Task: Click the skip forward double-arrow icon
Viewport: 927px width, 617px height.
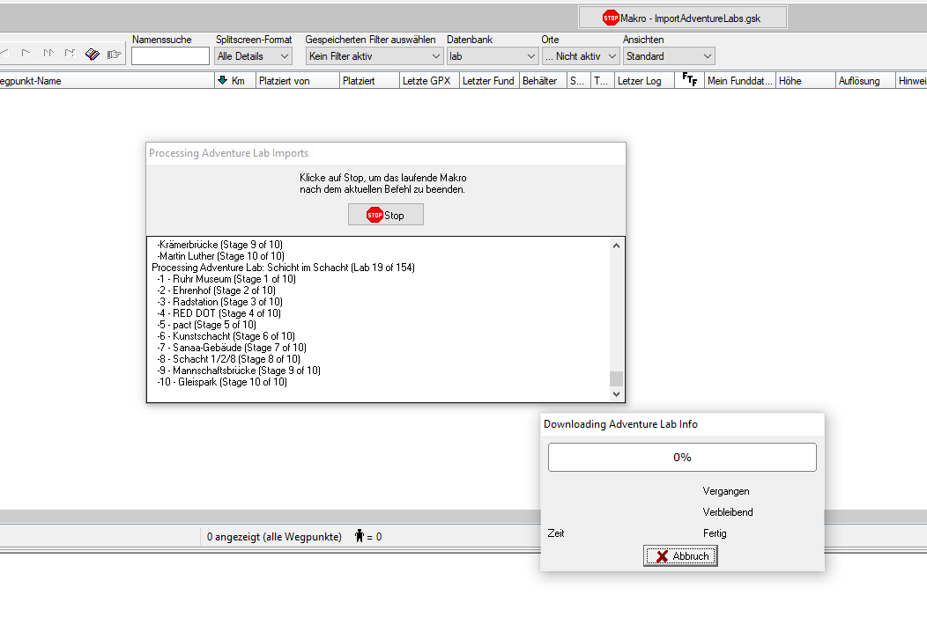Action: click(48, 53)
